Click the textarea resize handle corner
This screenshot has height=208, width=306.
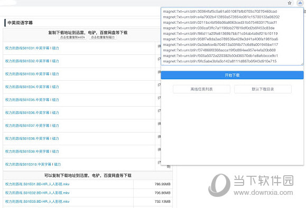(302, 64)
